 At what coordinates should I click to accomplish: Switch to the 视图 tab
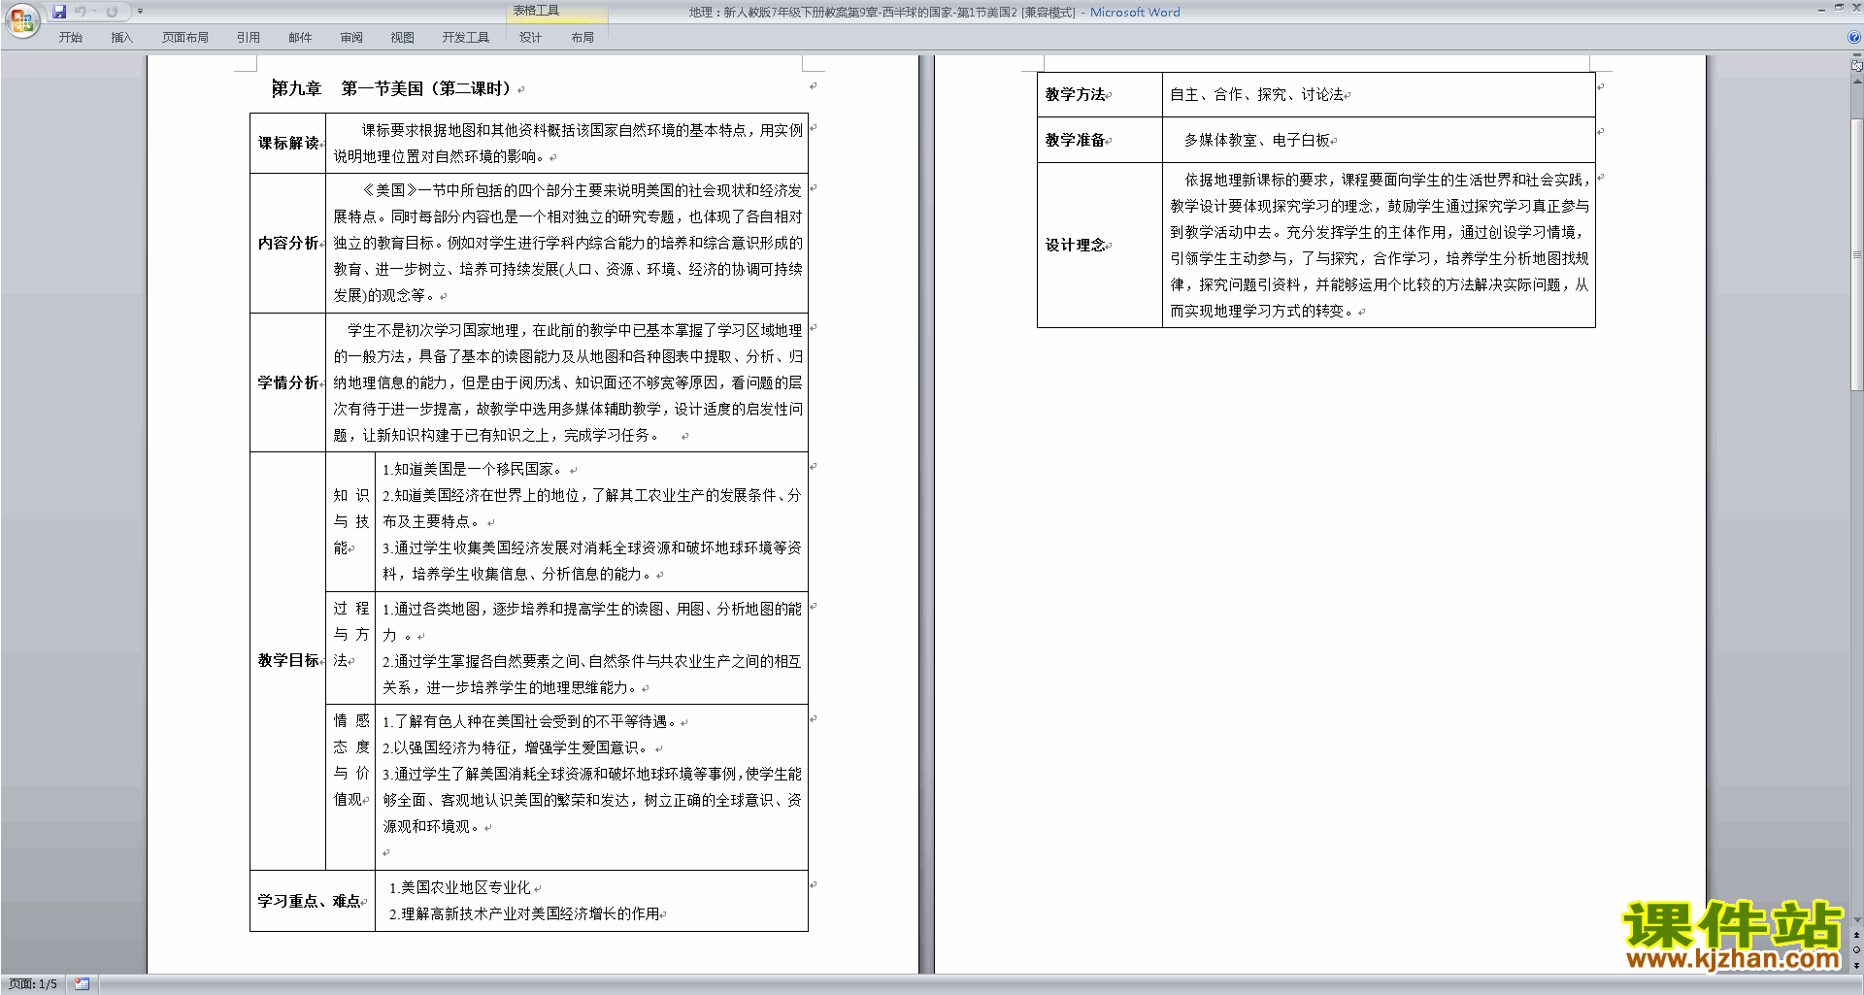click(x=402, y=37)
